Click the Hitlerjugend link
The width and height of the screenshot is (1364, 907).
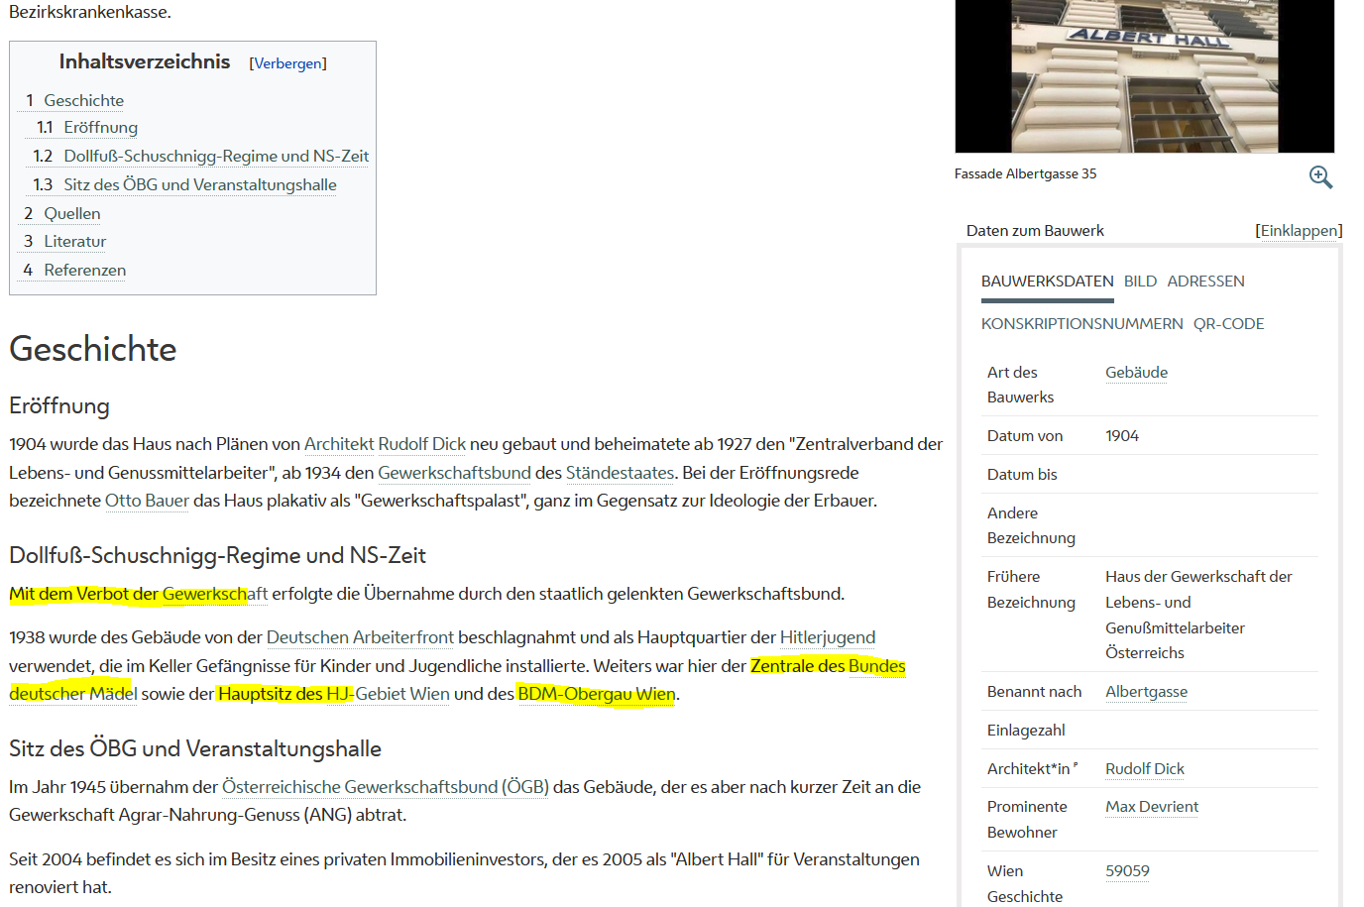point(827,637)
